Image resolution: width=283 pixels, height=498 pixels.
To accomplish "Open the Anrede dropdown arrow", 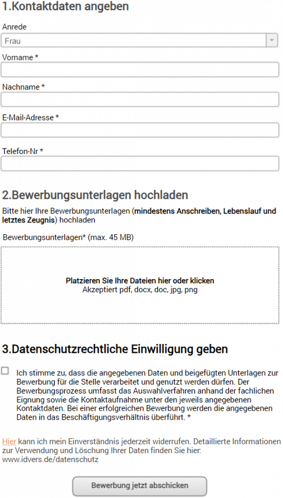I will (272, 41).
